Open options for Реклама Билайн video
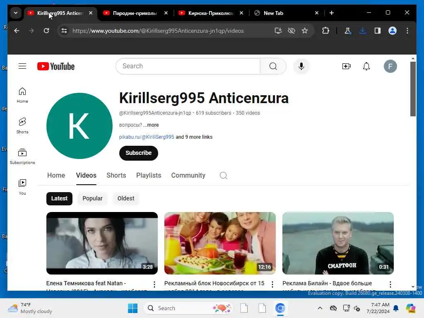Viewport: 424px width, 318px height. 390,284
